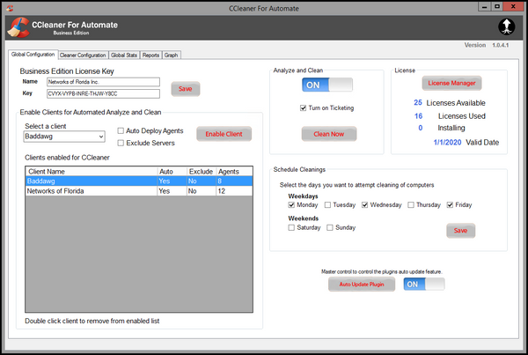This screenshot has height=355, width=528.
Task: Save the Business Edition license key
Action: tap(185, 89)
